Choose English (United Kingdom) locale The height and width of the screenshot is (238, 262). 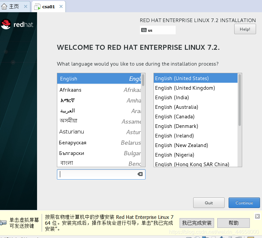pyautogui.click(x=196, y=88)
